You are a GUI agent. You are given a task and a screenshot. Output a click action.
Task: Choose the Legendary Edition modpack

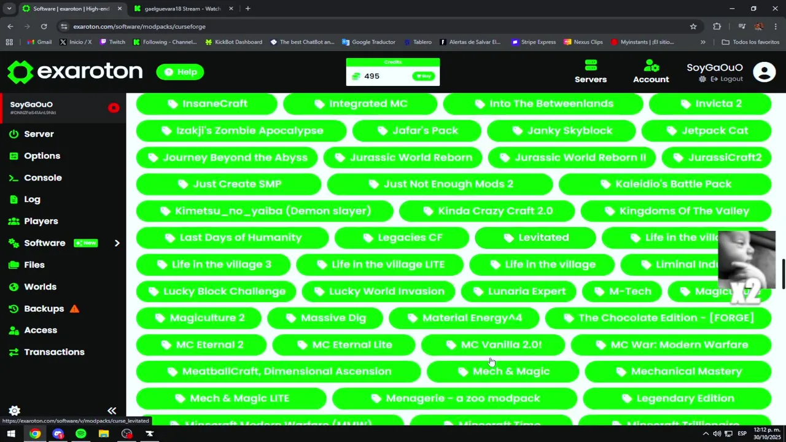tap(677, 398)
